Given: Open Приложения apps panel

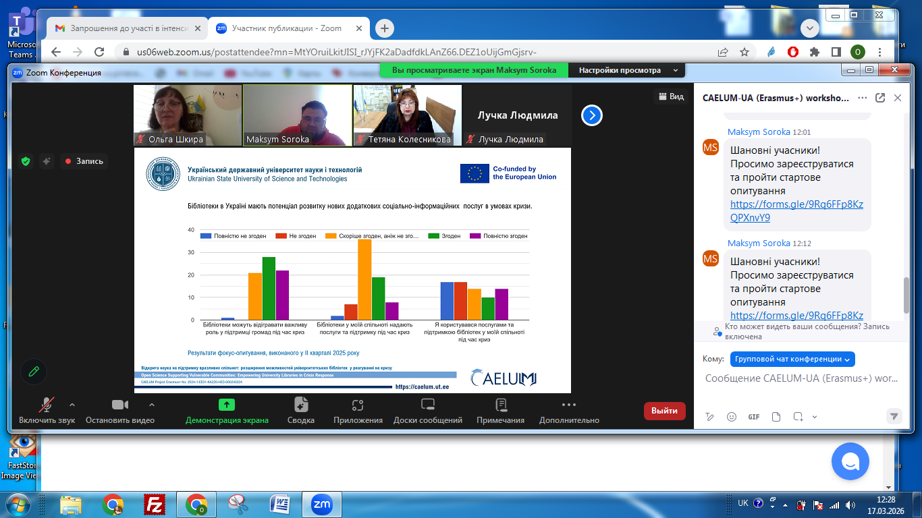Looking at the screenshot, I should [x=358, y=405].
